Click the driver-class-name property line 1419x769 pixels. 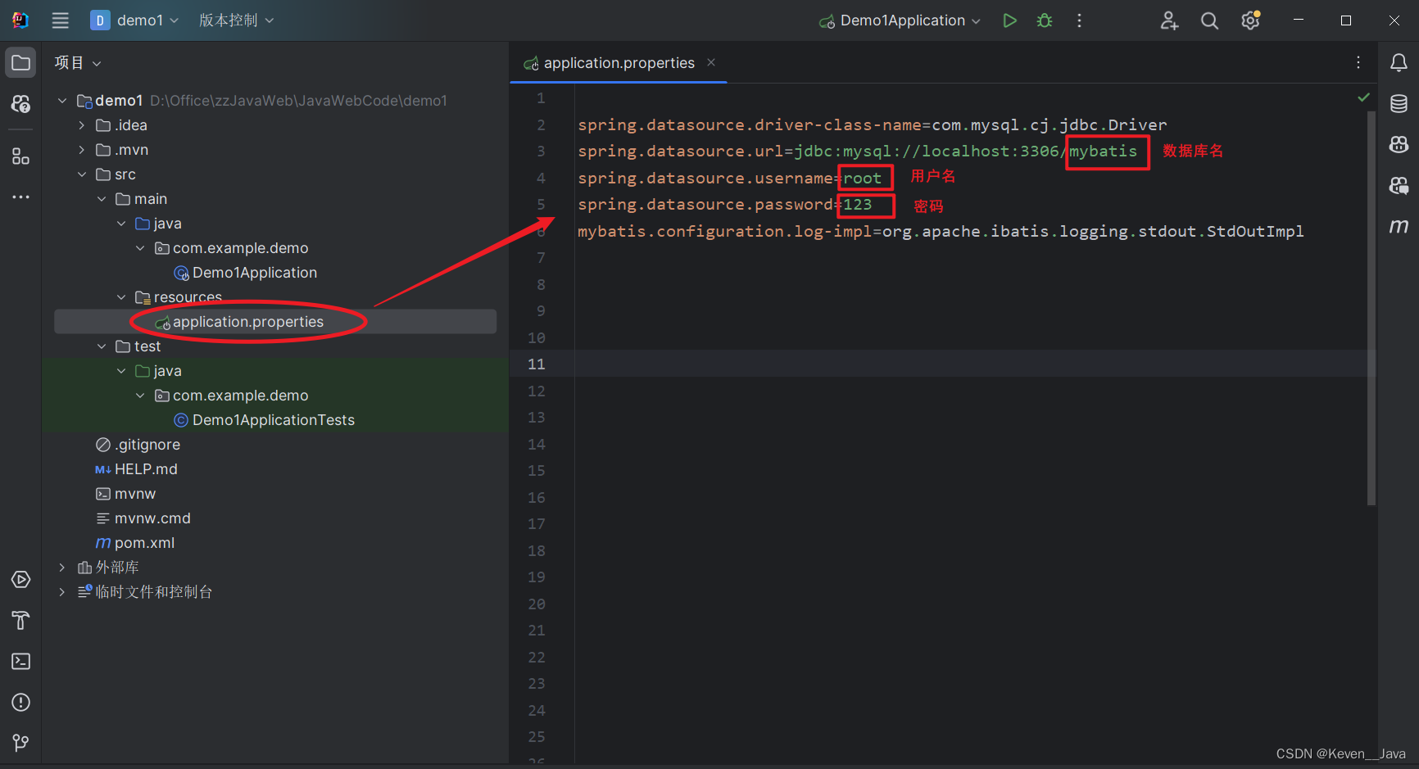873,124
